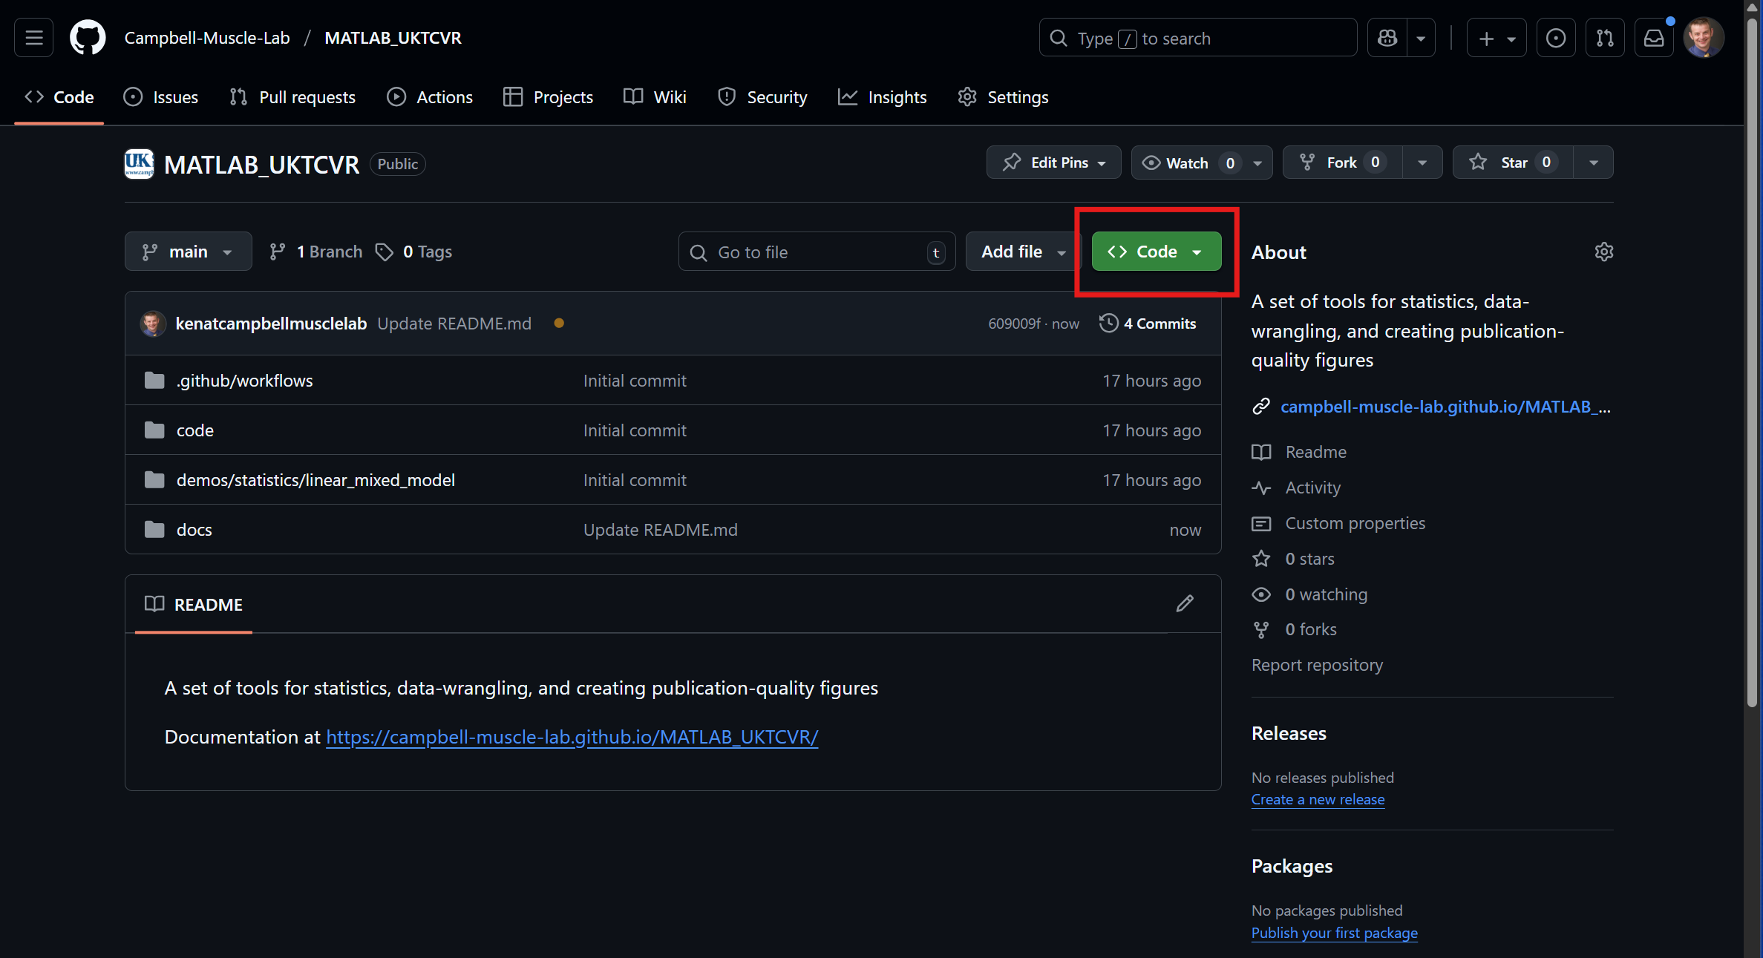1763x958 pixels.
Task: Open the main branch selector
Action: tap(188, 252)
